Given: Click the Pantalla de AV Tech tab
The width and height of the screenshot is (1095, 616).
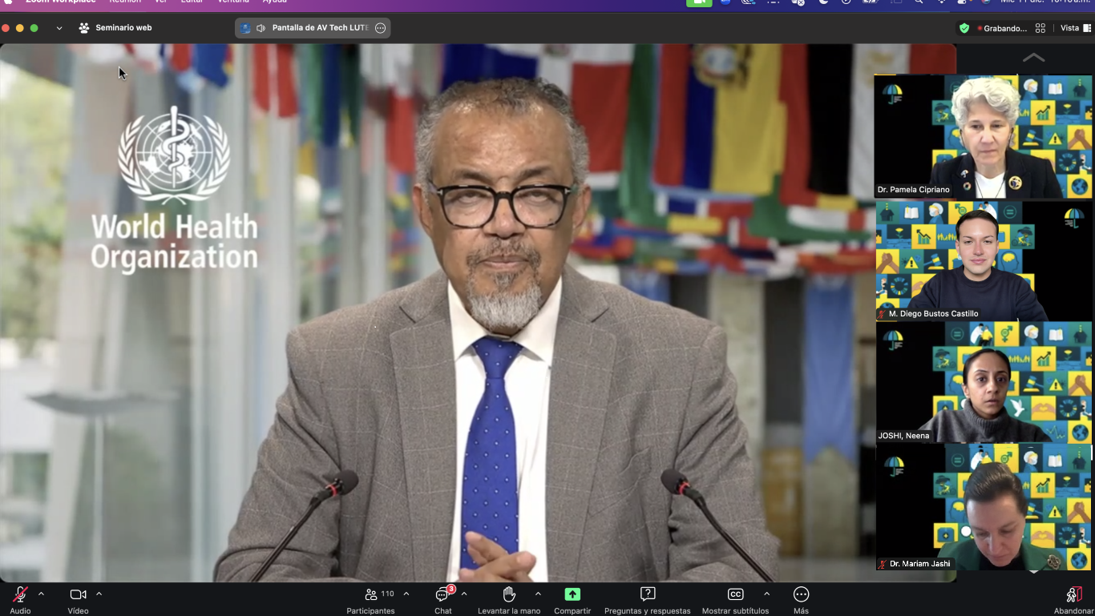Looking at the screenshot, I should 313,28.
